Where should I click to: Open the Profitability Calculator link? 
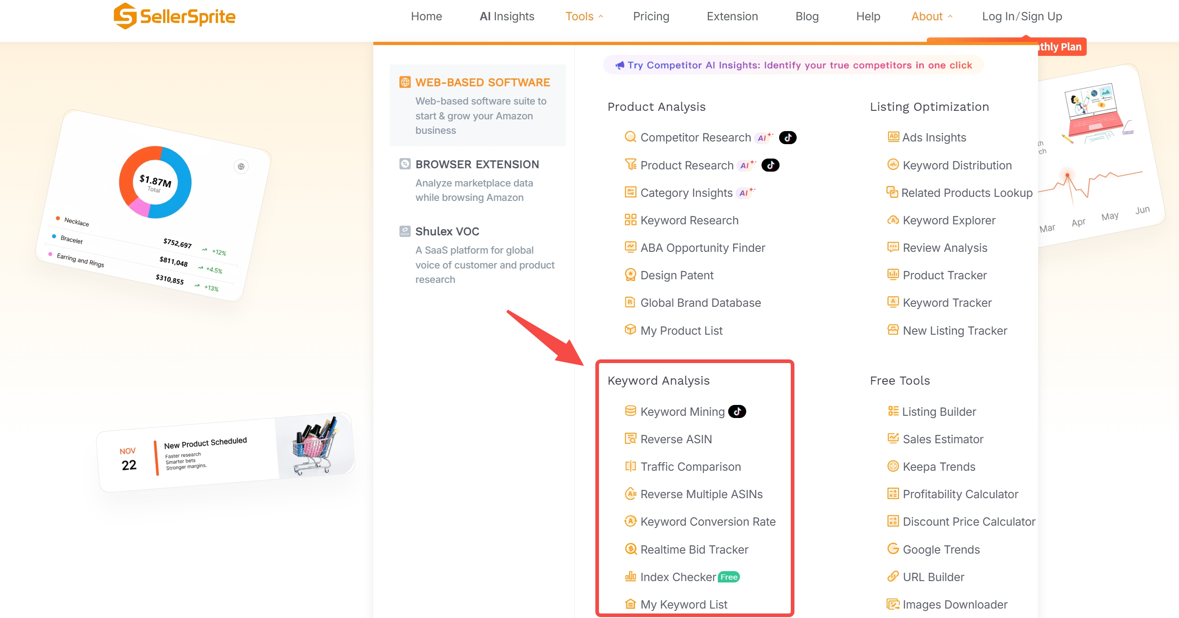point(960,494)
